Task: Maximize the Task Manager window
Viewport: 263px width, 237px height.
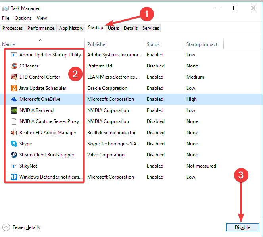Action: [235, 8]
